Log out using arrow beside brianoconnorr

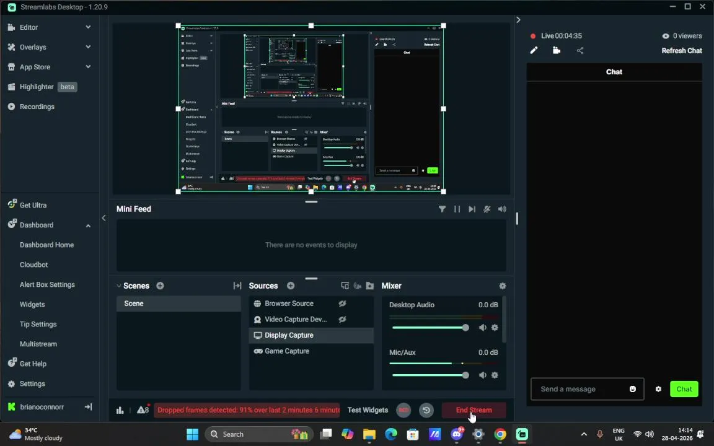pos(89,407)
